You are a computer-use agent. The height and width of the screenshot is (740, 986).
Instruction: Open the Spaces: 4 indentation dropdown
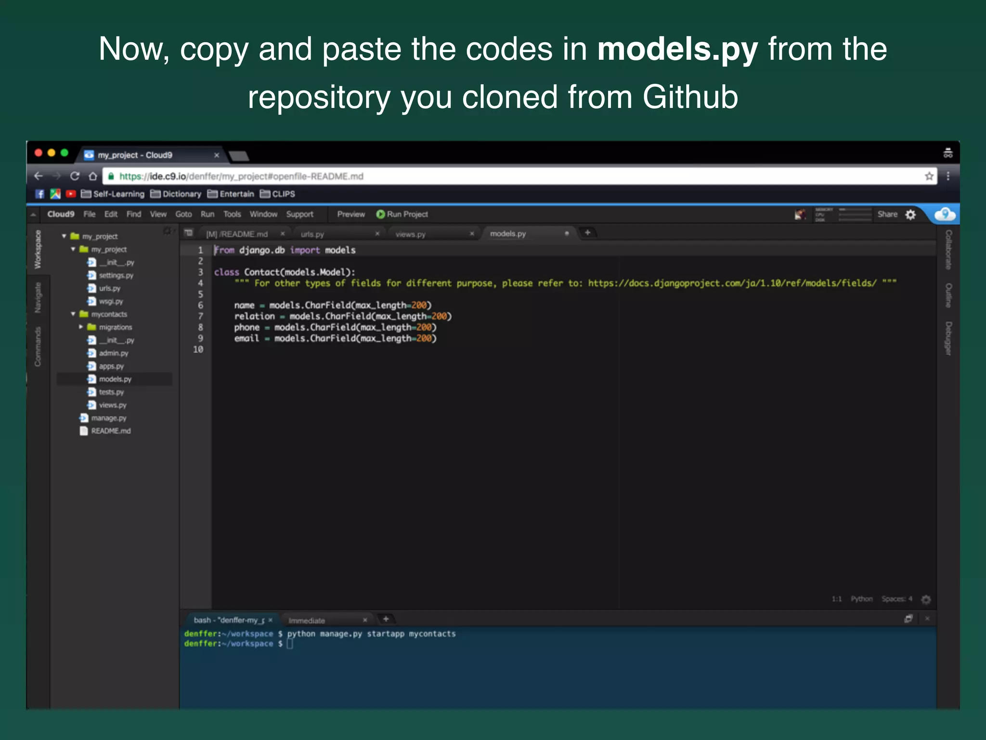click(896, 599)
